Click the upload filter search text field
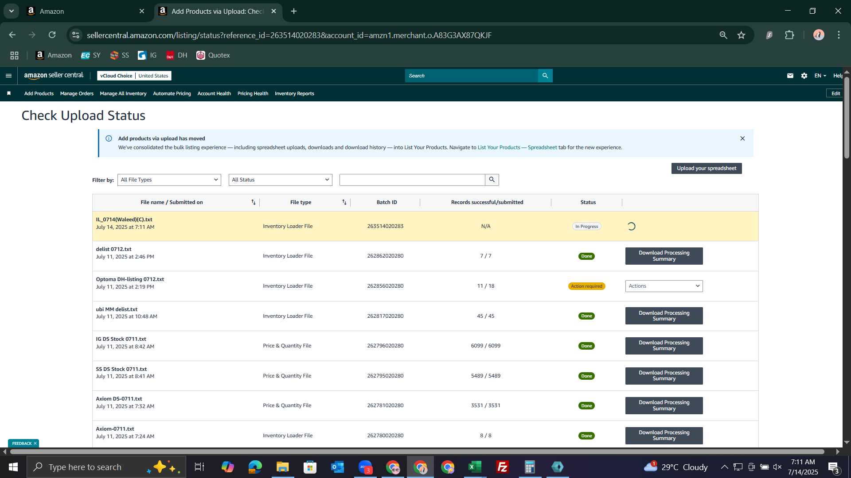The width and height of the screenshot is (851, 478). 412,180
